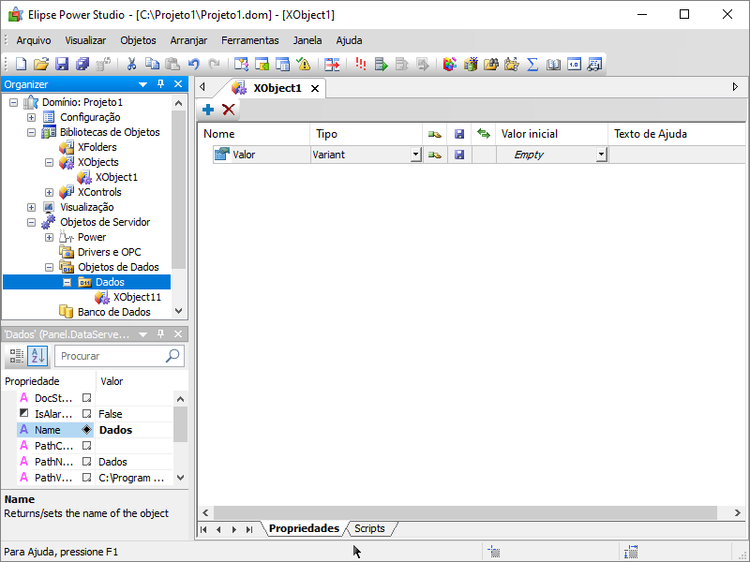Click the Cut scissors toolbar icon
Image resolution: width=750 pixels, height=562 pixels.
(131, 64)
